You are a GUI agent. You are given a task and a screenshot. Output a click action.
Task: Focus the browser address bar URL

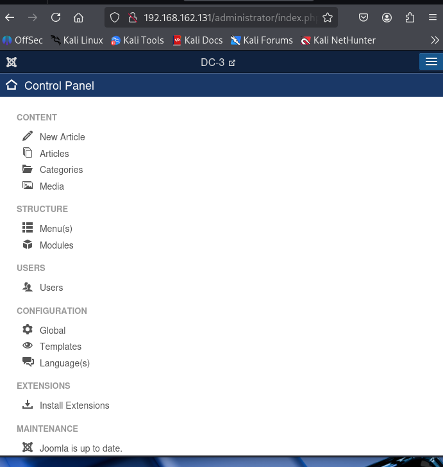tap(230, 18)
